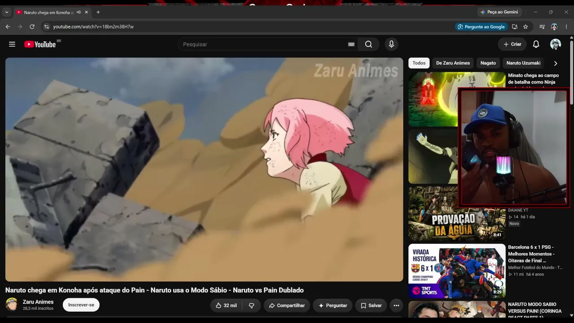Click Peça ao Gemini button
Image resolution: width=574 pixels, height=323 pixels.
pyautogui.click(x=499, y=12)
